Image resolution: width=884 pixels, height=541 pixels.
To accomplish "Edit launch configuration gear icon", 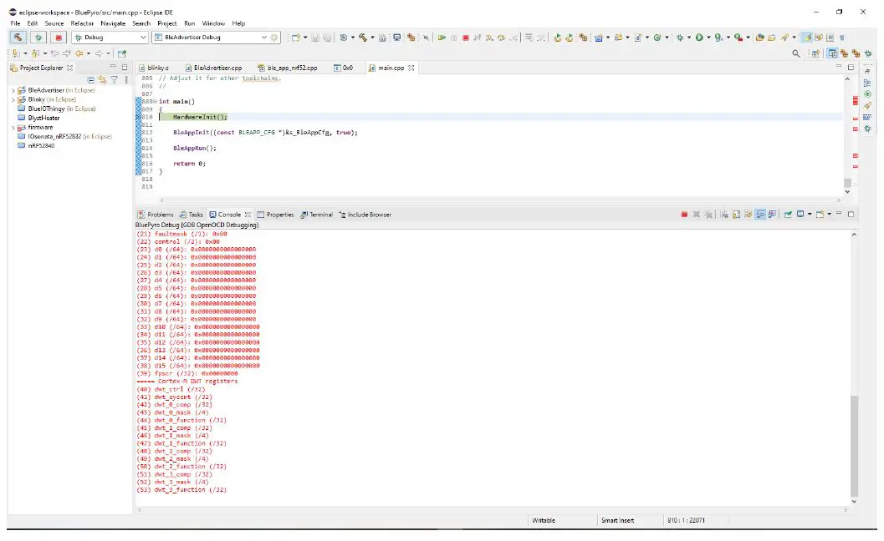I will click(x=274, y=38).
